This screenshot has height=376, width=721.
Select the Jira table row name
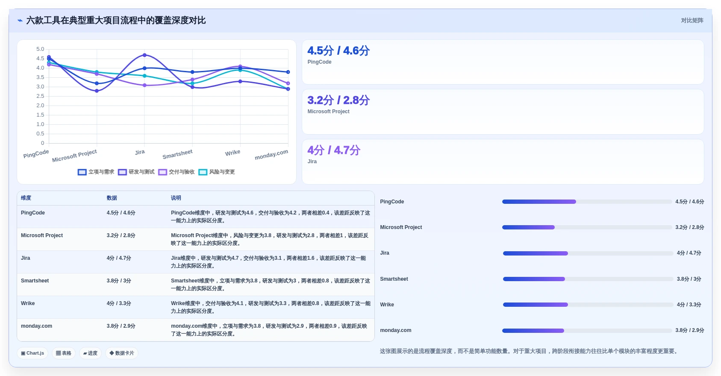tap(26, 258)
